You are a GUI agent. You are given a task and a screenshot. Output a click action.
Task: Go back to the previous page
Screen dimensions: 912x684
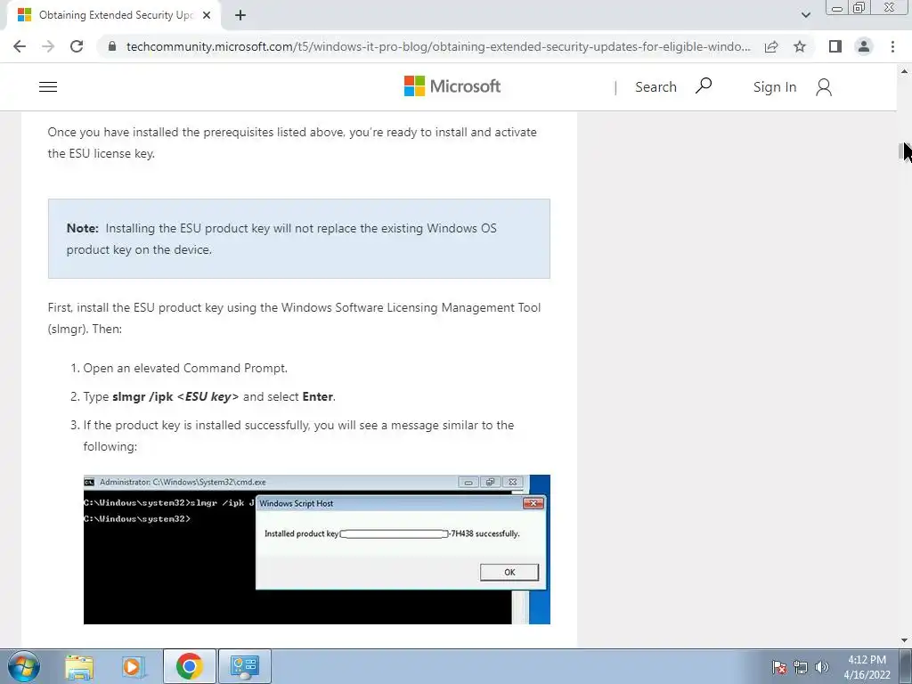pos(20,46)
